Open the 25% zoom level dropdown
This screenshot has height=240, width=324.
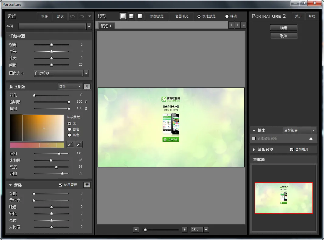click(206, 230)
